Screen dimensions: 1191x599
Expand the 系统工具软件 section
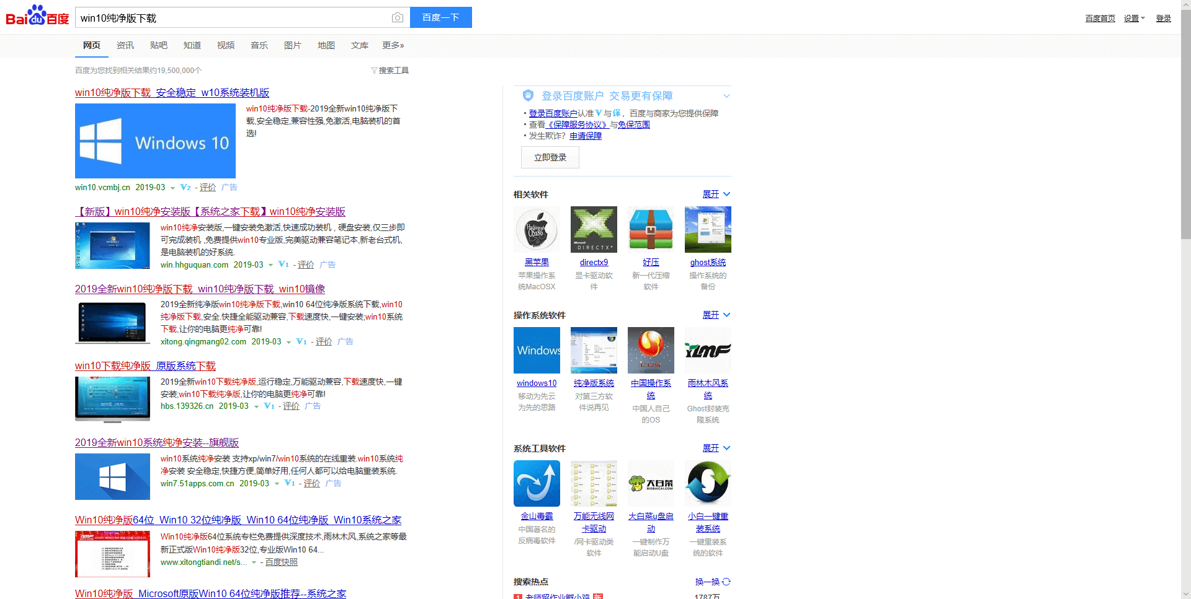716,448
